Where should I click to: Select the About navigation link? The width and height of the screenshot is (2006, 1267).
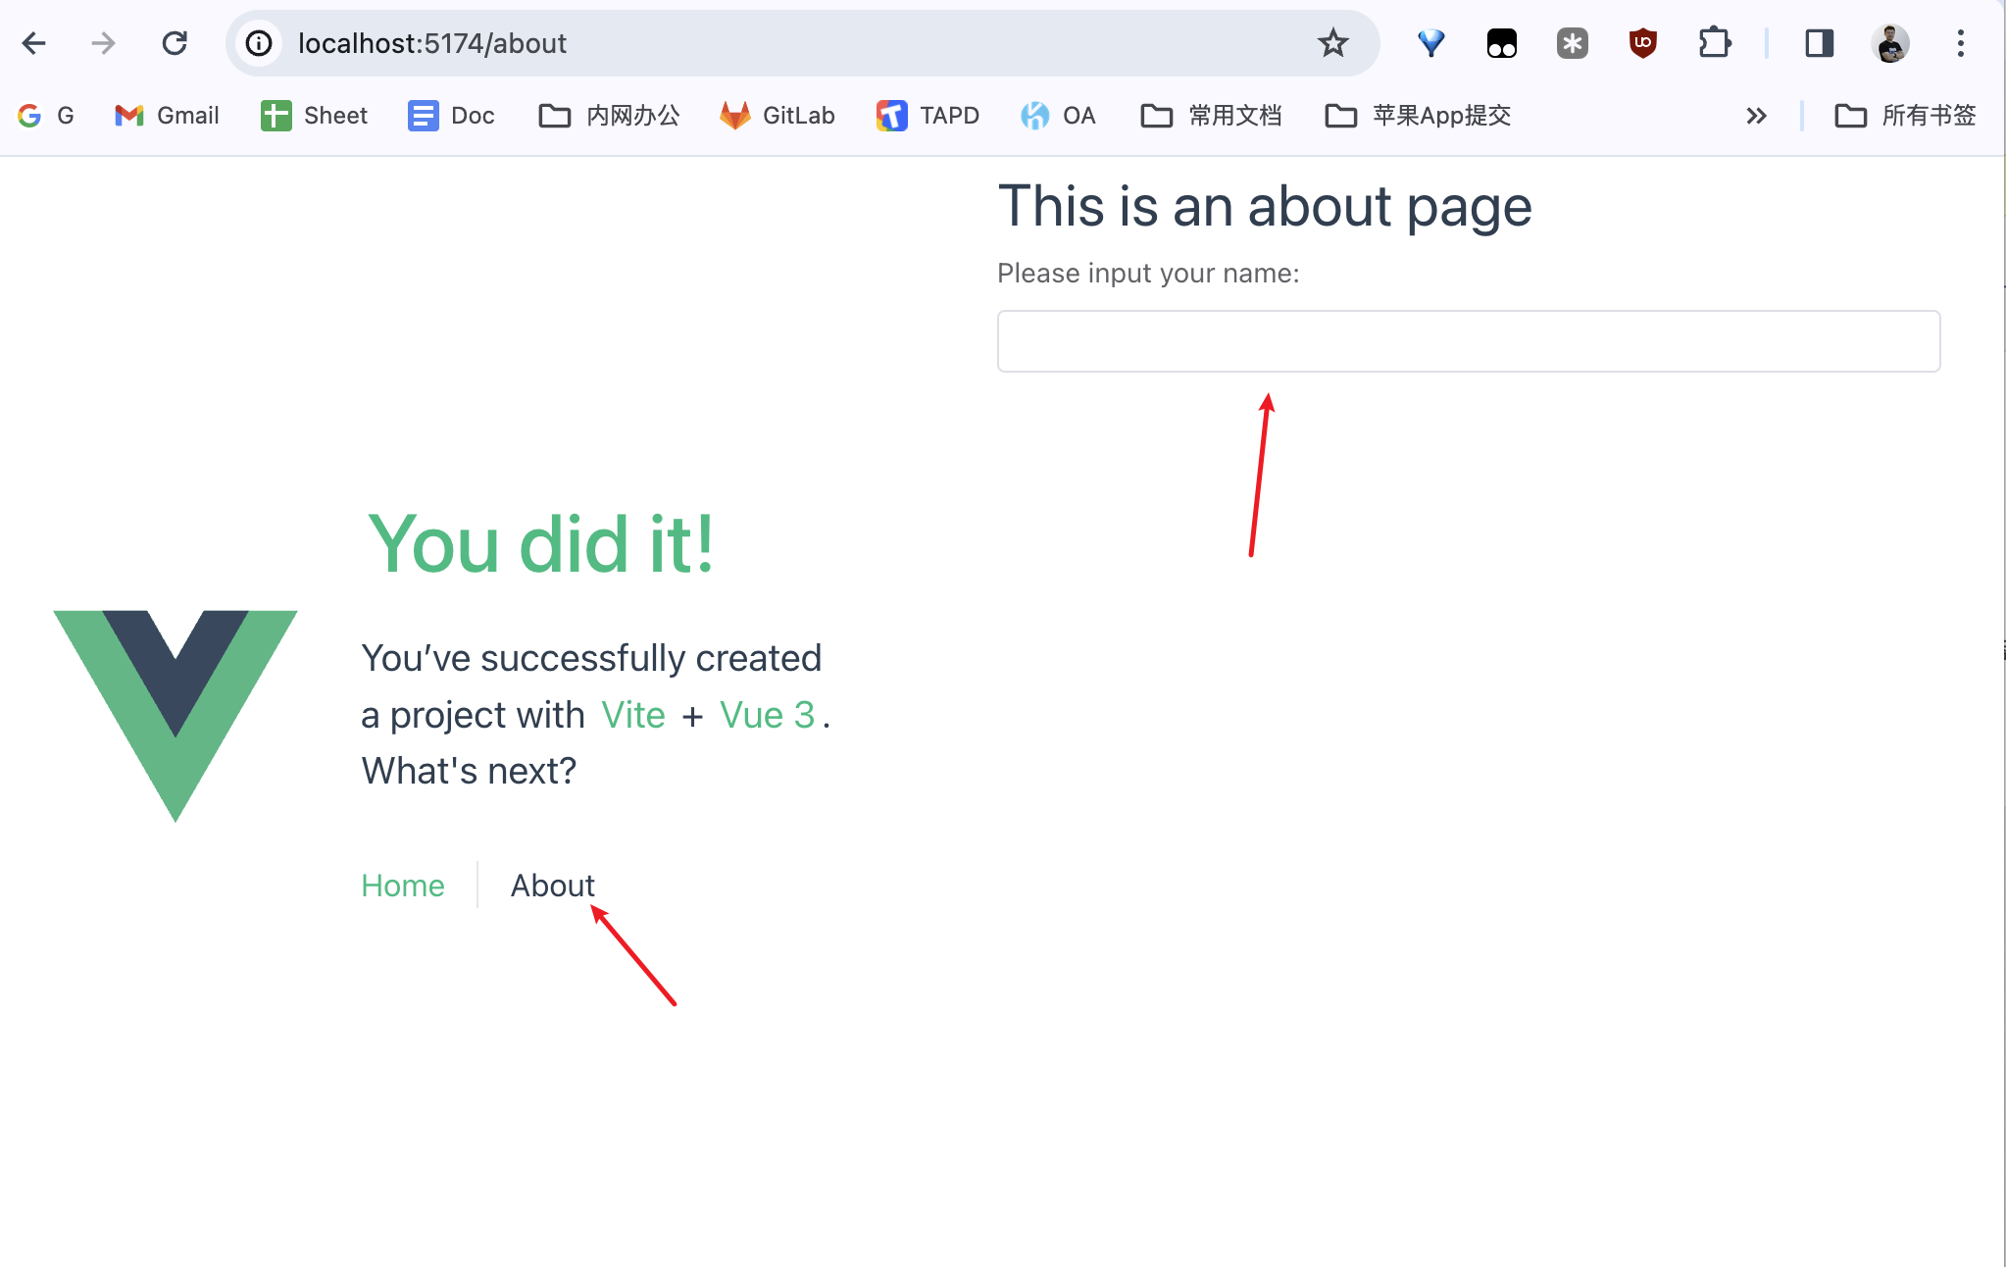coord(552,886)
